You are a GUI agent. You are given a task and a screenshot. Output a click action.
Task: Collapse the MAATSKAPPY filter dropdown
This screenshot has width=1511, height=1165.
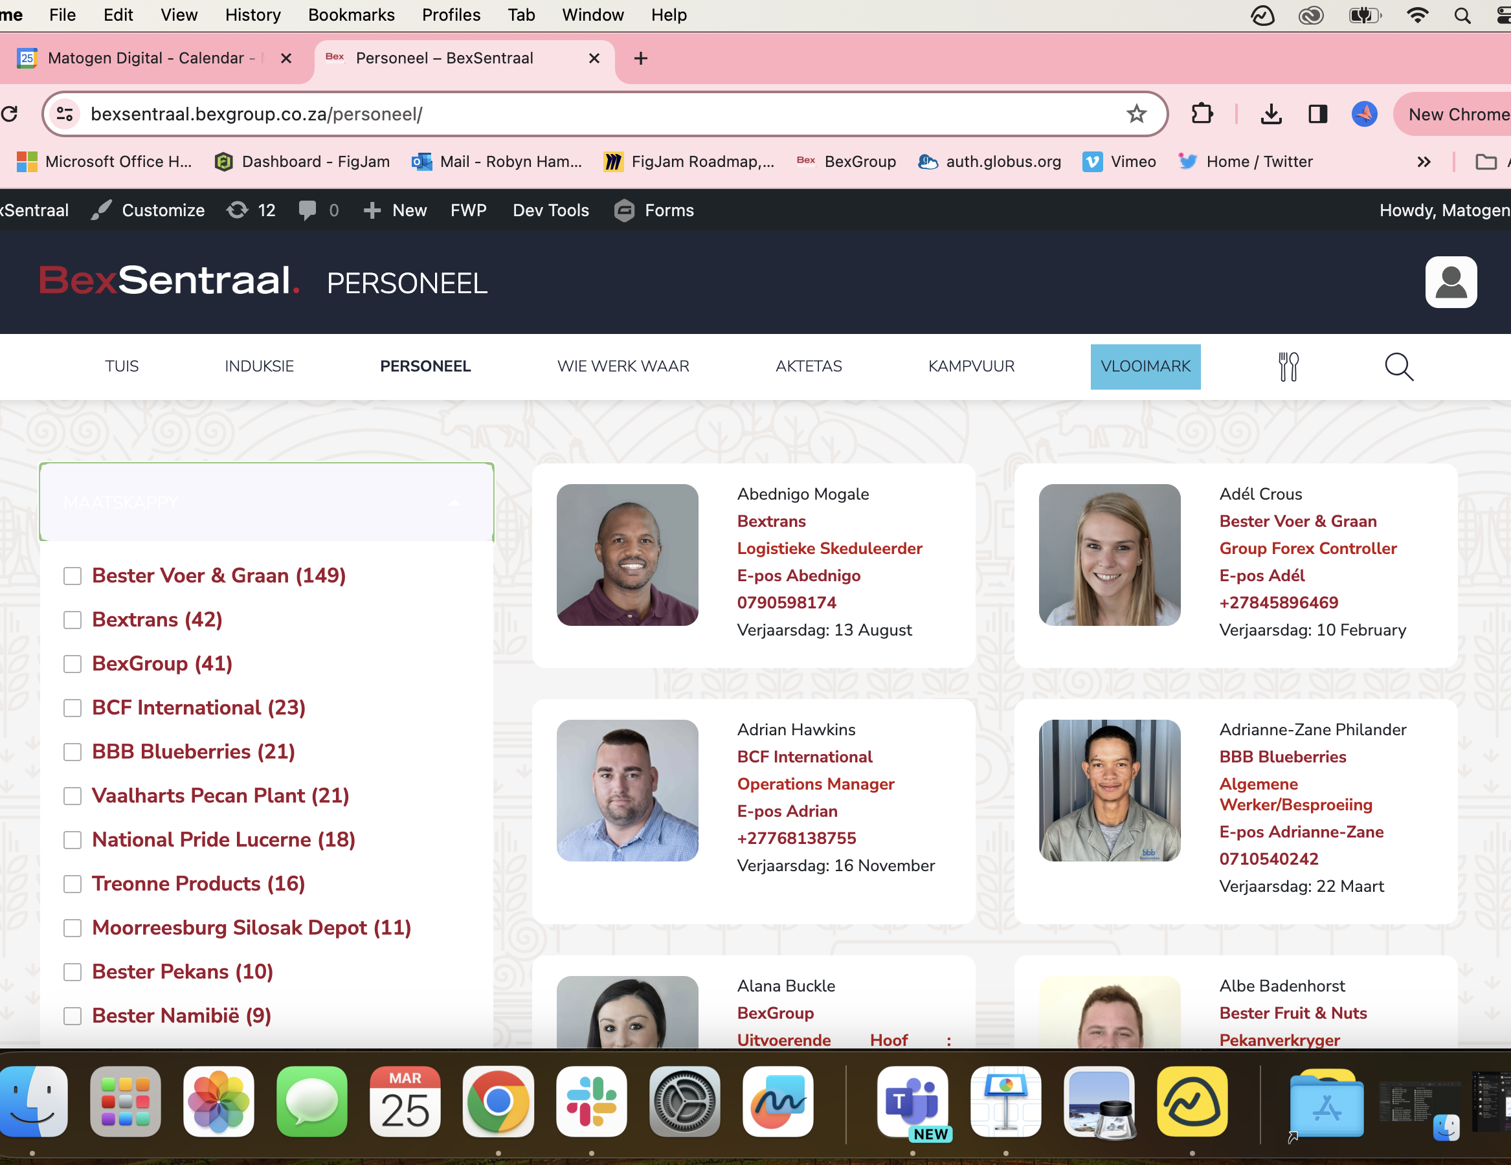[454, 503]
